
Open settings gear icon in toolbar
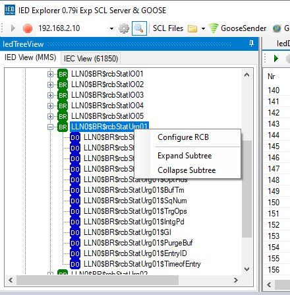124,28
